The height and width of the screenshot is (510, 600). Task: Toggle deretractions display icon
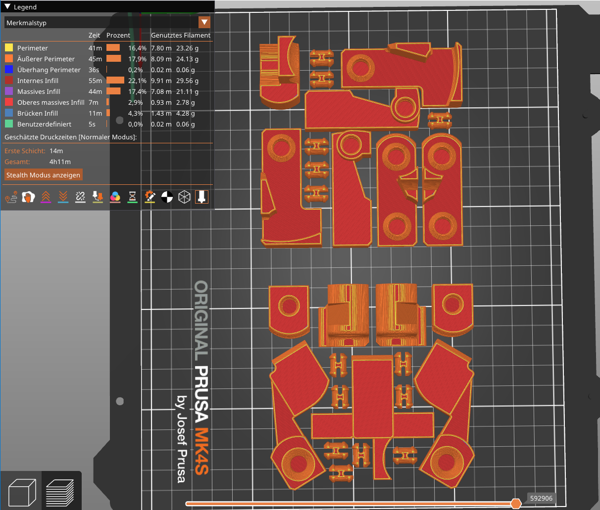[63, 197]
